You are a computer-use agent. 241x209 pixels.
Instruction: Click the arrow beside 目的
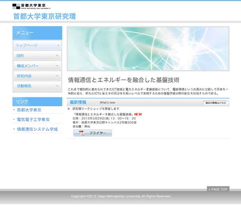tap(57, 55)
